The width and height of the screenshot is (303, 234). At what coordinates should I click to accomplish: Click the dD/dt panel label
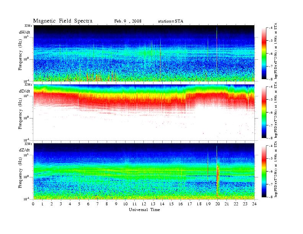[x=24, y=91]
